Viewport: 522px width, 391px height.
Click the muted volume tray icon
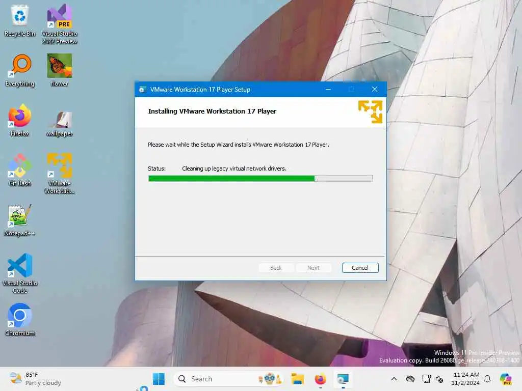[x=439, y=379]
